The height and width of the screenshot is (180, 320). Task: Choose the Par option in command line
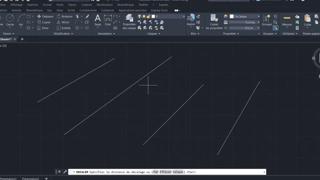(x=156, y=172)
